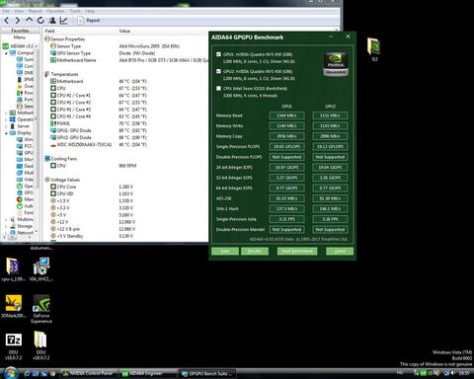Open the Report toolbar button
The width and height of the screenshot is (474, 379).
[89, 21]
